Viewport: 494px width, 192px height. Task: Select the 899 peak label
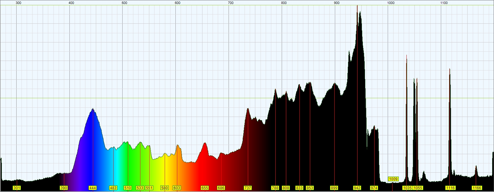tap(334, 188)
